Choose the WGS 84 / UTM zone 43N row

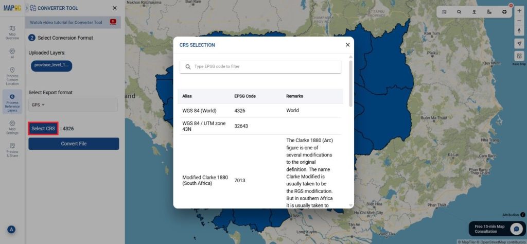tap(260, 126)
